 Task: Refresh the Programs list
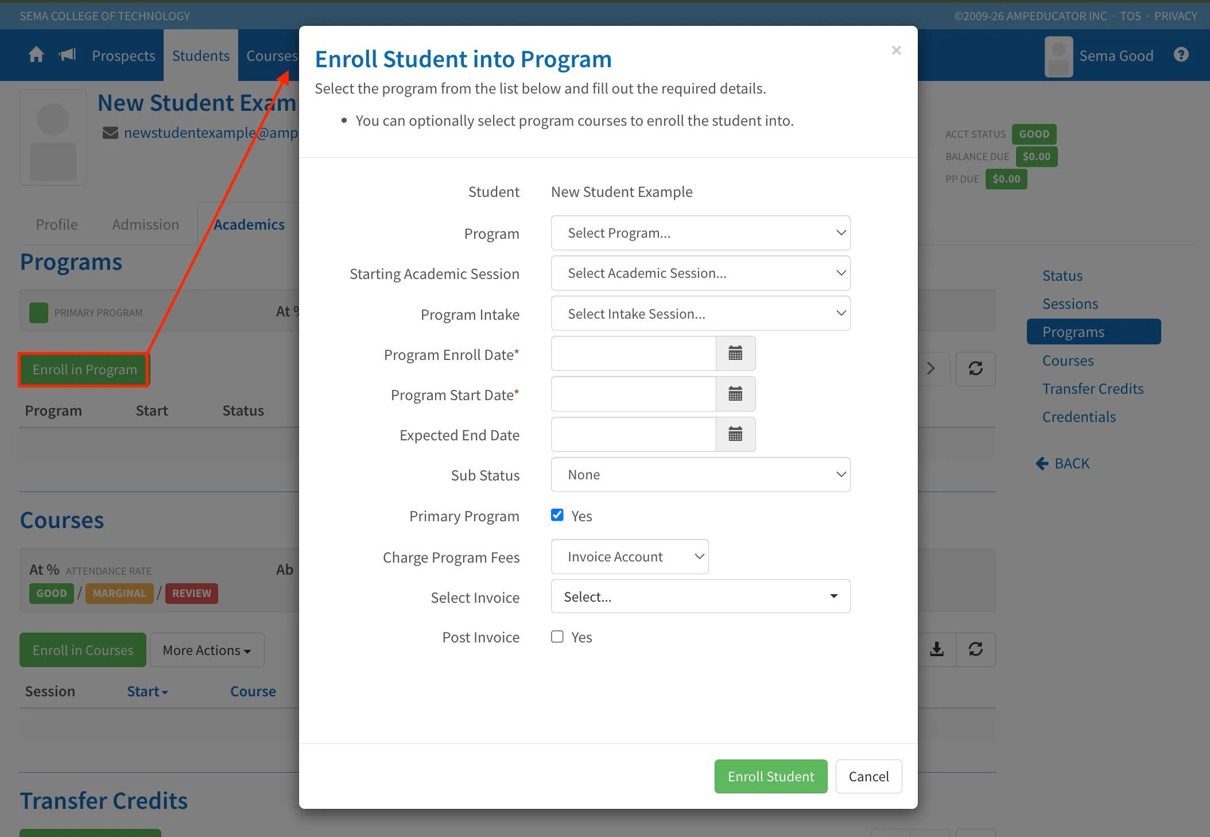click(975, 369)
